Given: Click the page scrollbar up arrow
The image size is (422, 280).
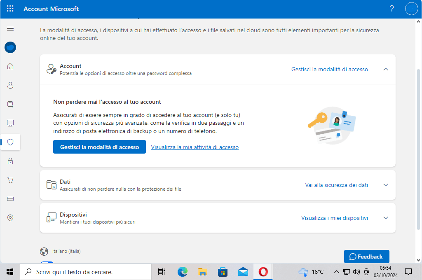Looking at the screenshot, I should (419, 21).
